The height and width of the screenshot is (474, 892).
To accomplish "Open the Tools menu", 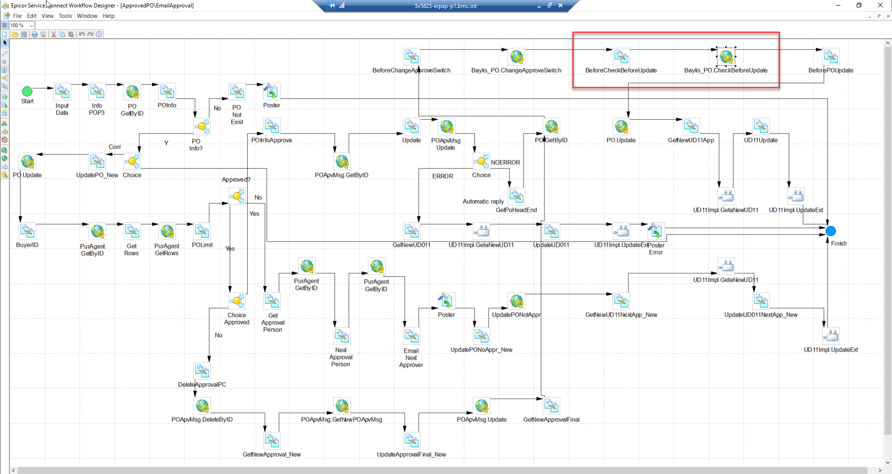I will point(65,16).
